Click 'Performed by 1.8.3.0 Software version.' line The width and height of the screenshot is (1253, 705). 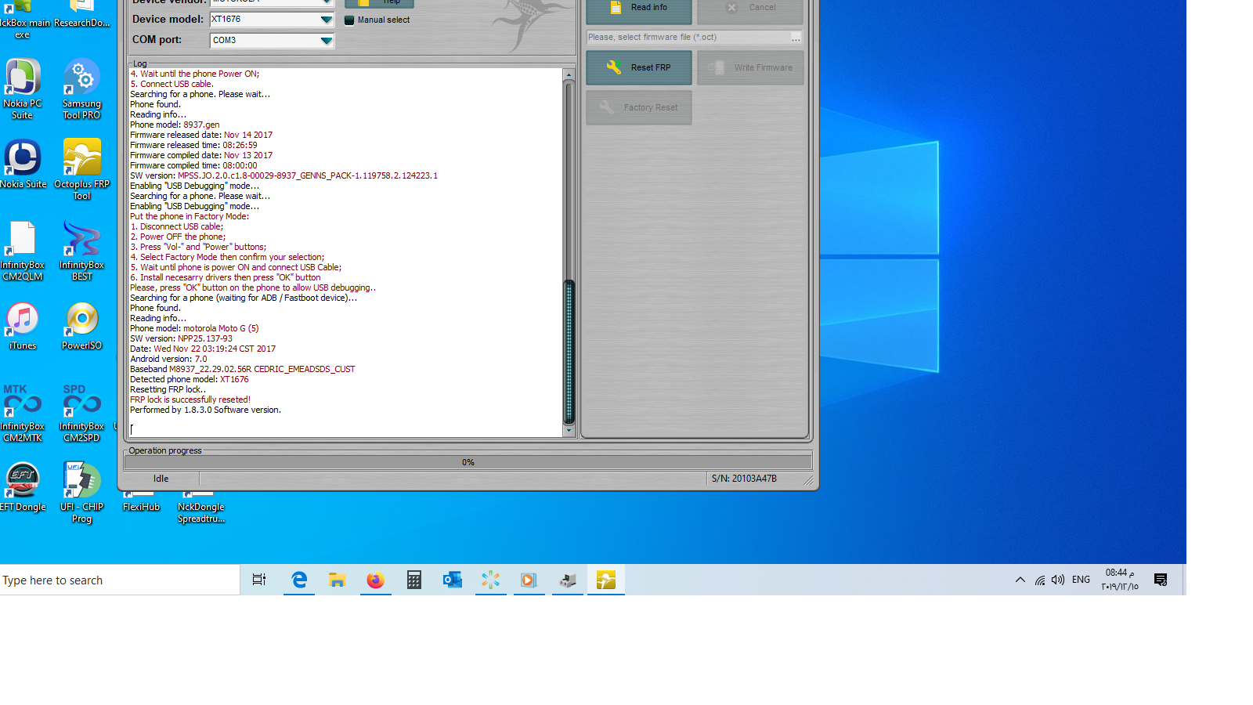tap(205, 410)
